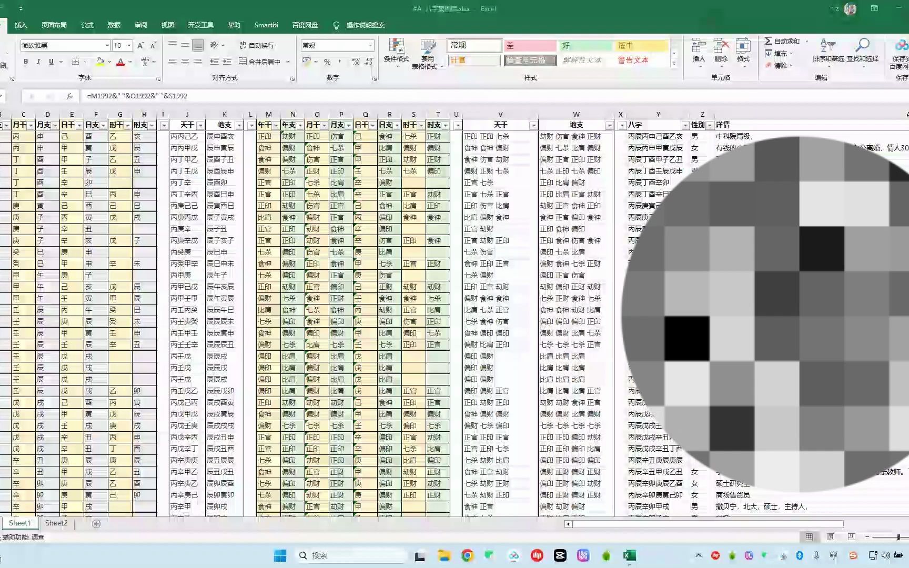Viewport: 909px width, 568px height.
Task: Toggle bold formatting
Action: 26,62
